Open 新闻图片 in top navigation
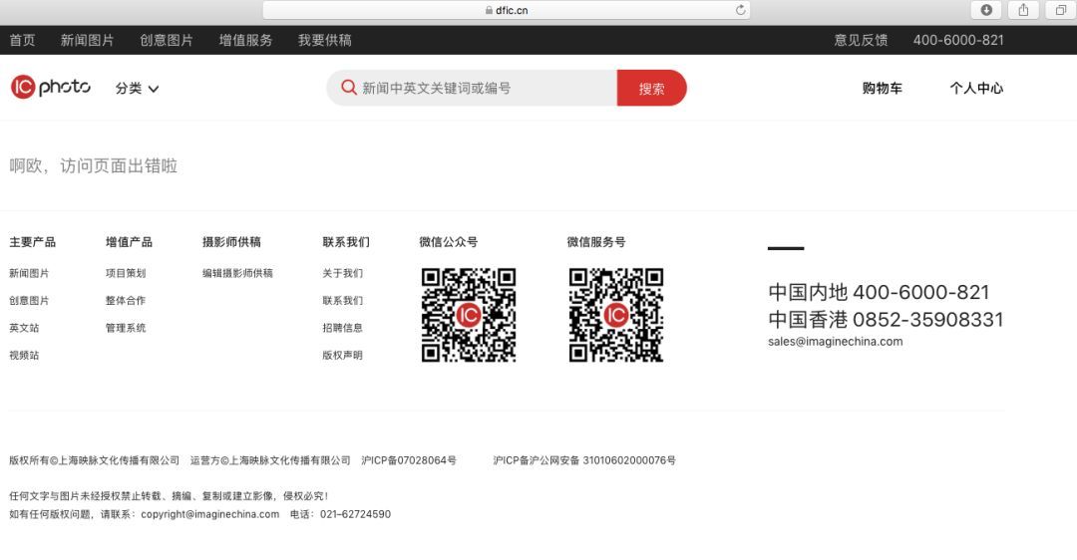Viewport: 1077px width, 560px height. pyautogui.click(x=87, y=40)
